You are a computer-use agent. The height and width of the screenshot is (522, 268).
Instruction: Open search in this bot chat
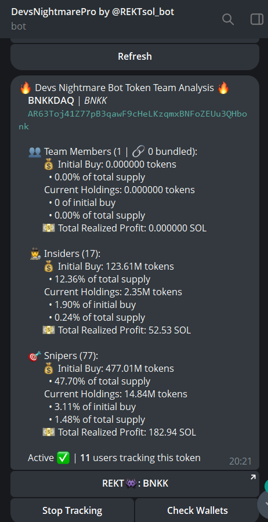tap(228, 19)
